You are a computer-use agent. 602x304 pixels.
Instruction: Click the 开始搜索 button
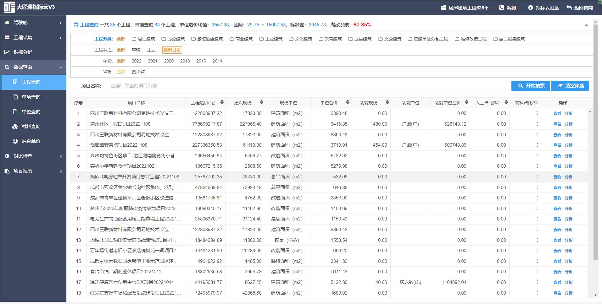531,86
